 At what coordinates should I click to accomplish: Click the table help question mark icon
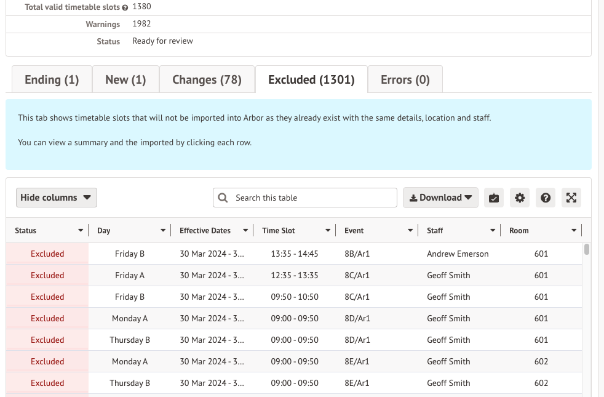pos(546,198)
